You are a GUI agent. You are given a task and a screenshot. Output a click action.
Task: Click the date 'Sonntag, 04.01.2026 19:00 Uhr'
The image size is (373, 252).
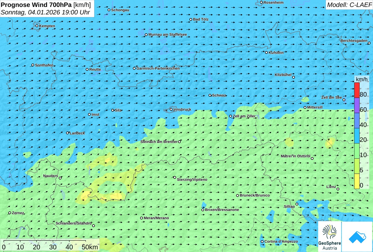click(x=46, y=12)
